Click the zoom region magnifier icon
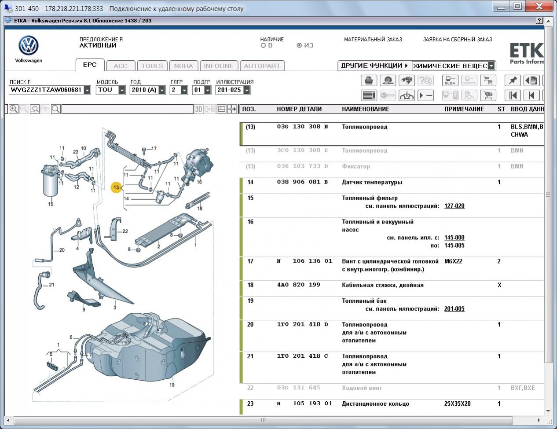 pos(35,109)
